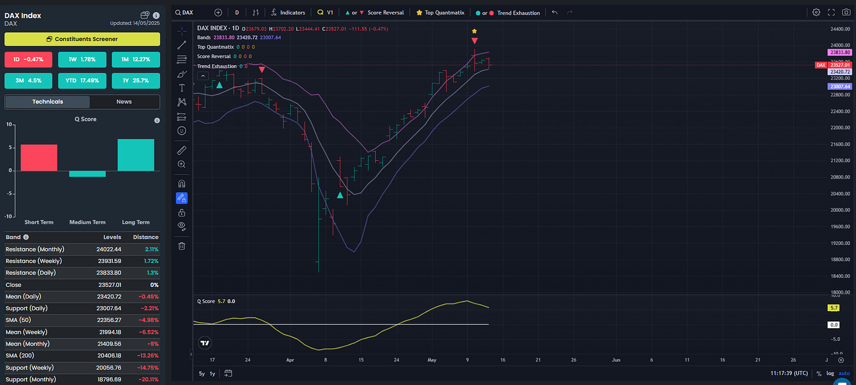Collapse the indicator legend chevron

pos(202,76)
